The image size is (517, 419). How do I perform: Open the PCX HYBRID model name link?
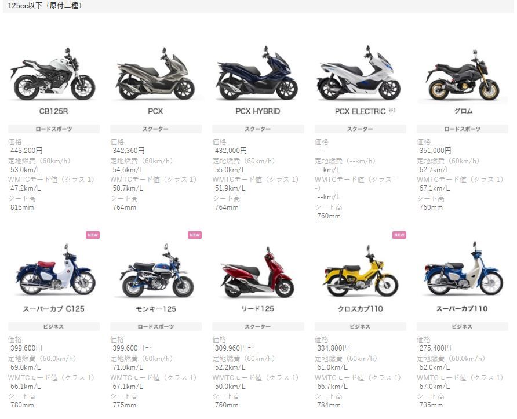point(257,111)
